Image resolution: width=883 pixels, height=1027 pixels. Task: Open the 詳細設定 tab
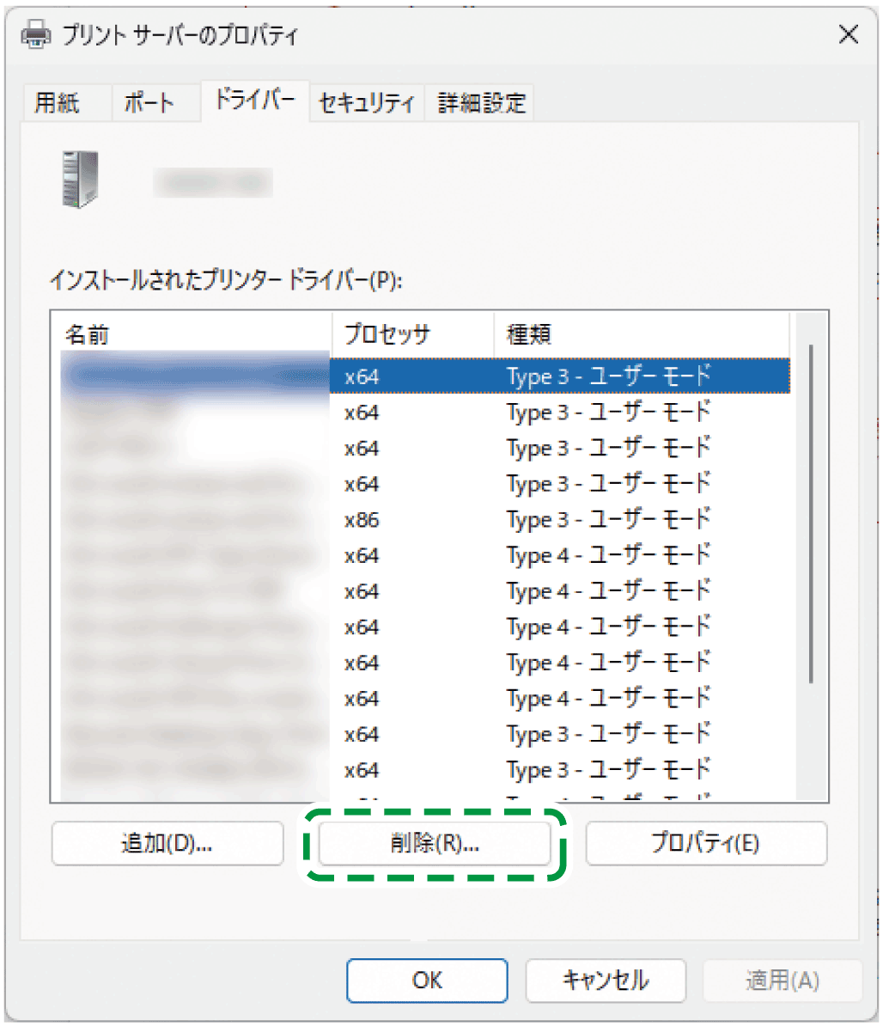(x=479, y=102)
